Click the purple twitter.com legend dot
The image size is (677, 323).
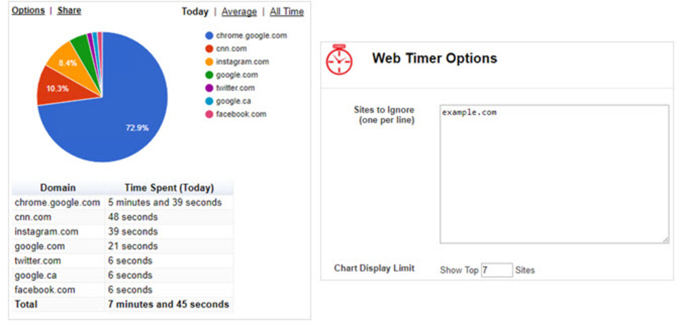click(x=209, y=88)
